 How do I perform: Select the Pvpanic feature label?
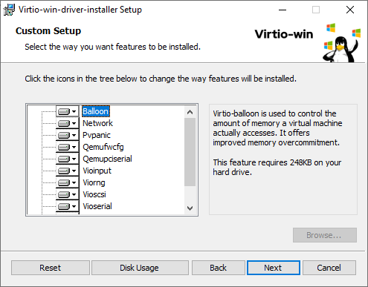tap(97, 135)
